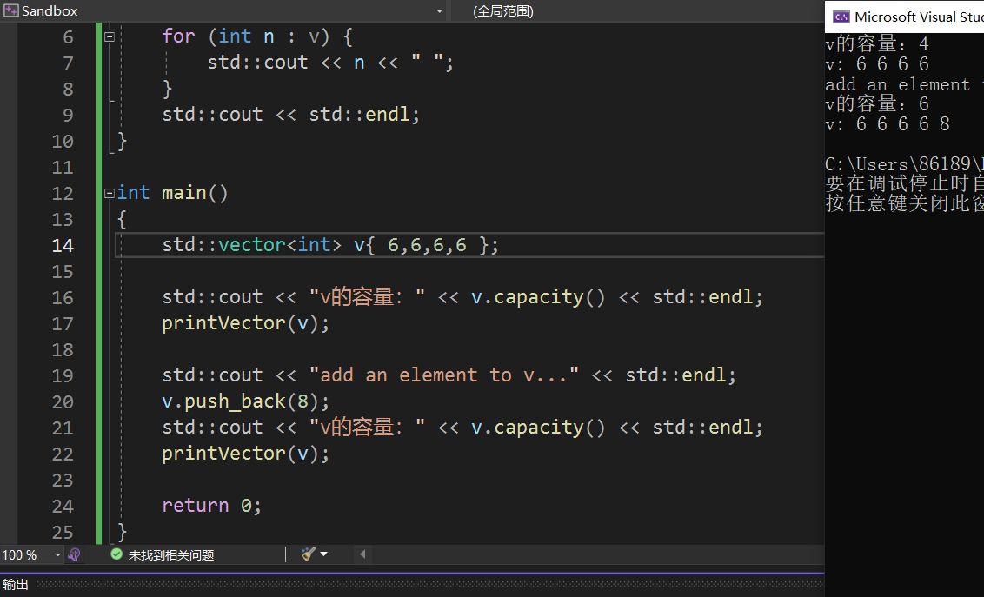Select the 输出 output panel title
Viewport: 984px width, 597px height.
pos(16,585)
